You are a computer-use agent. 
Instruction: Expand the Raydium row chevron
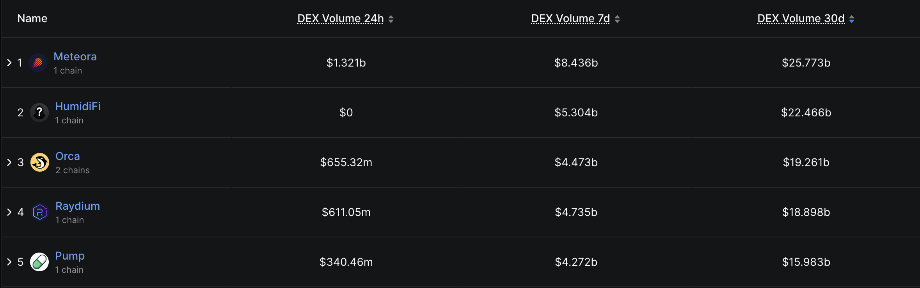[x=9, y=212]
